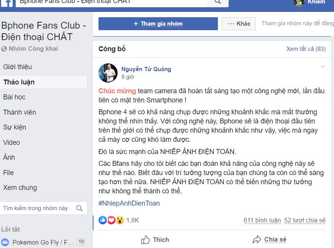The image size is (334, 248).
Task: Like the post with Thích
Action: [155, 240]
